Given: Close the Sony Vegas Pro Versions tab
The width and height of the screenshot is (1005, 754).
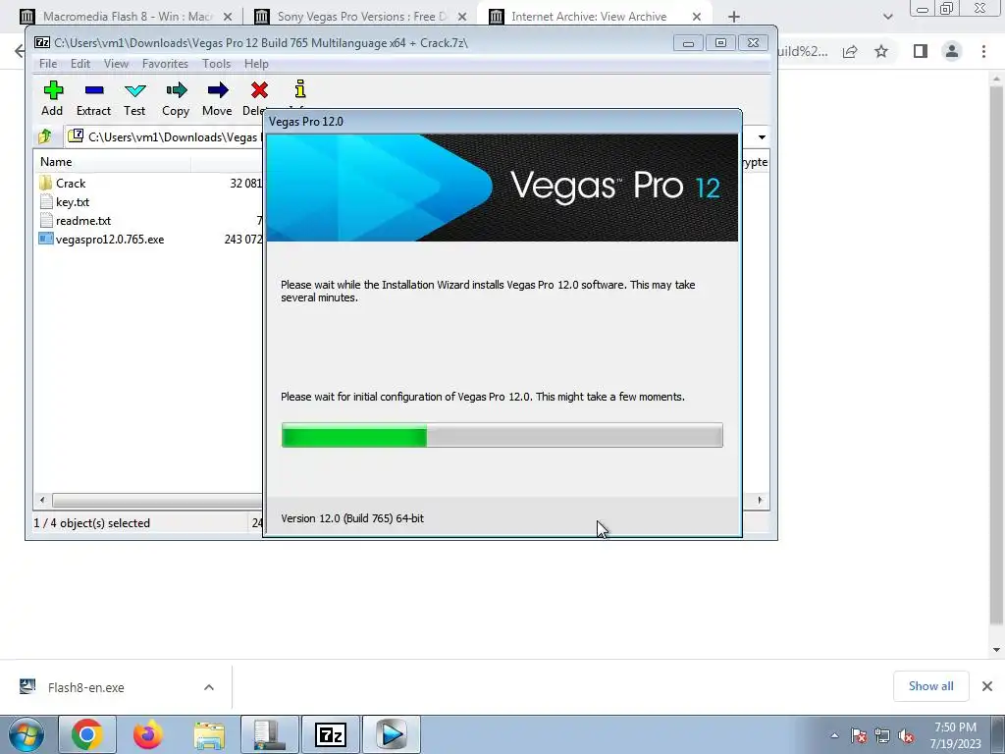Looking at the screenshot, I should point(462,17).
